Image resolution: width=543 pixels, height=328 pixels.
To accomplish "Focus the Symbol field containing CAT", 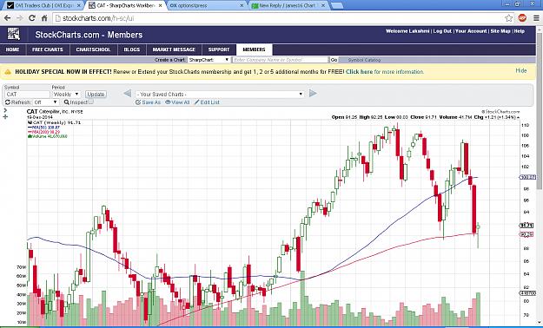I will [x=27, y=94].
